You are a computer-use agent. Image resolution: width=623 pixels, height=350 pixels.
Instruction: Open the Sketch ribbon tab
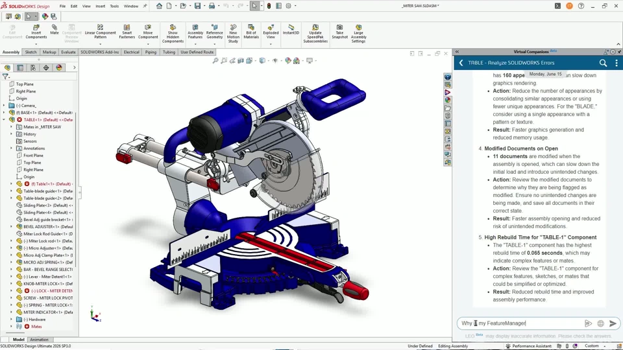[31, 52]
